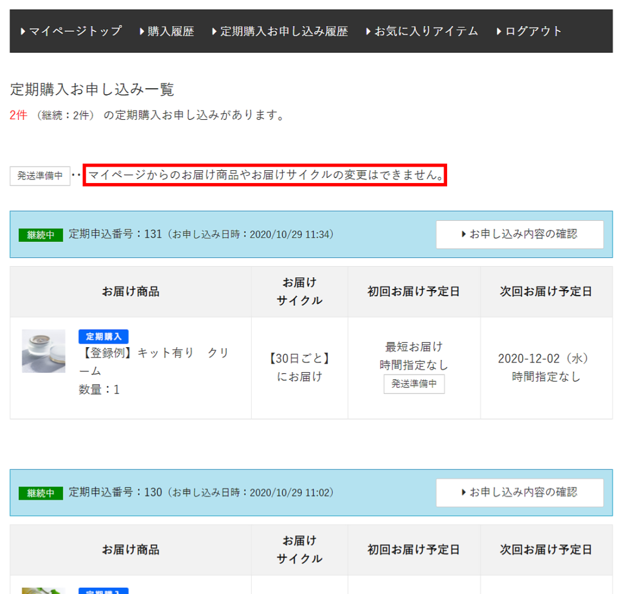Screen dimensions: 623x594
Task: Click the 【30日ごと】にお届け cycle cell
Action: (x=299, y=367)
